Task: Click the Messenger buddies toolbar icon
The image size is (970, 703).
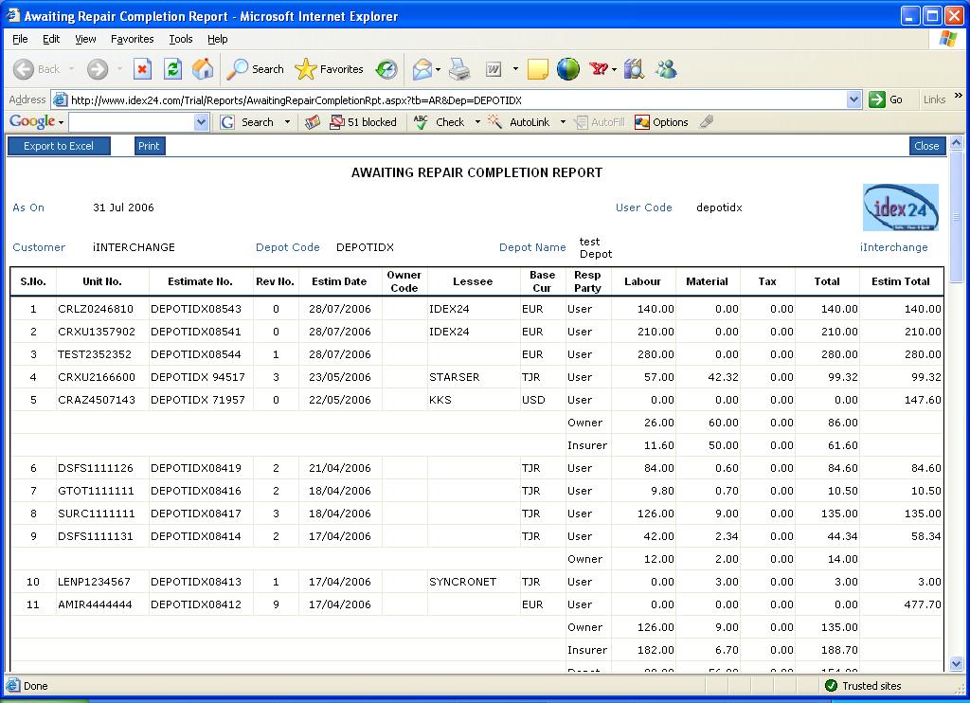Action: [x=665, y=69]
